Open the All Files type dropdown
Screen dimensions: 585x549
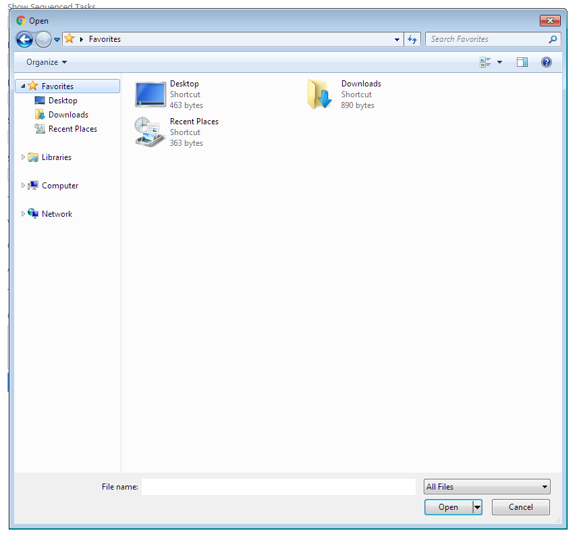(486, 487)
